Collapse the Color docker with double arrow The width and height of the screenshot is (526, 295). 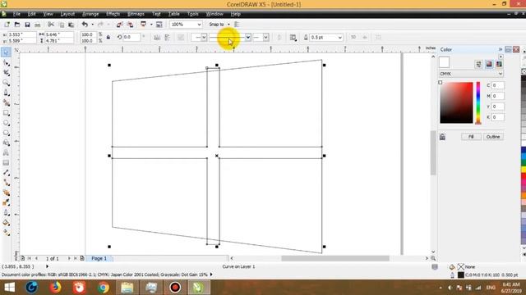[501, 49]
